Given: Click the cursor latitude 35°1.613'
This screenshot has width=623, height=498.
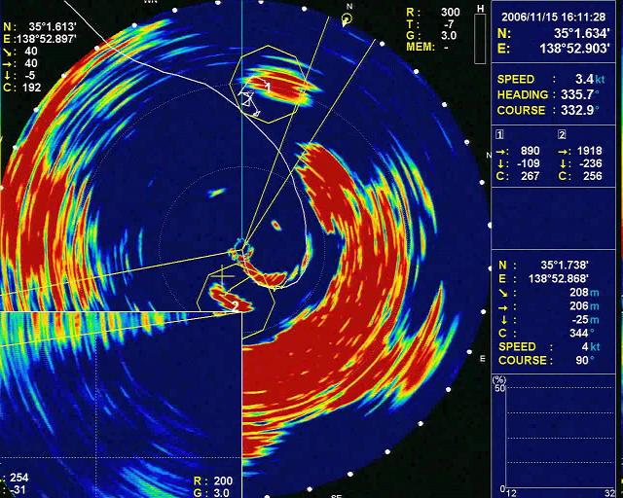Looking at the screenshot, I should 52,27.
